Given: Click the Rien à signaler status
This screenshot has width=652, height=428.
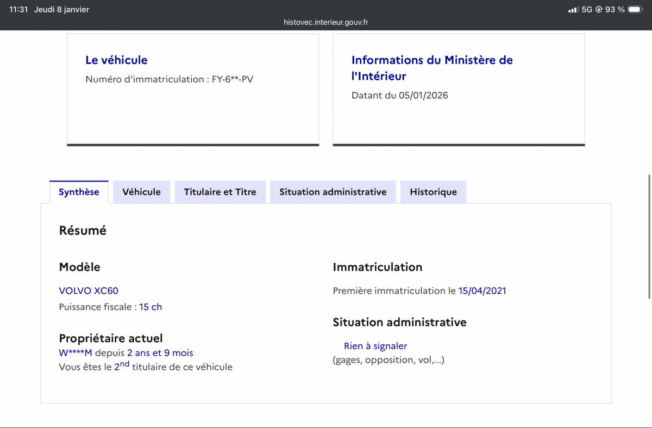Looking at the screenshot, I should (375, 346).
